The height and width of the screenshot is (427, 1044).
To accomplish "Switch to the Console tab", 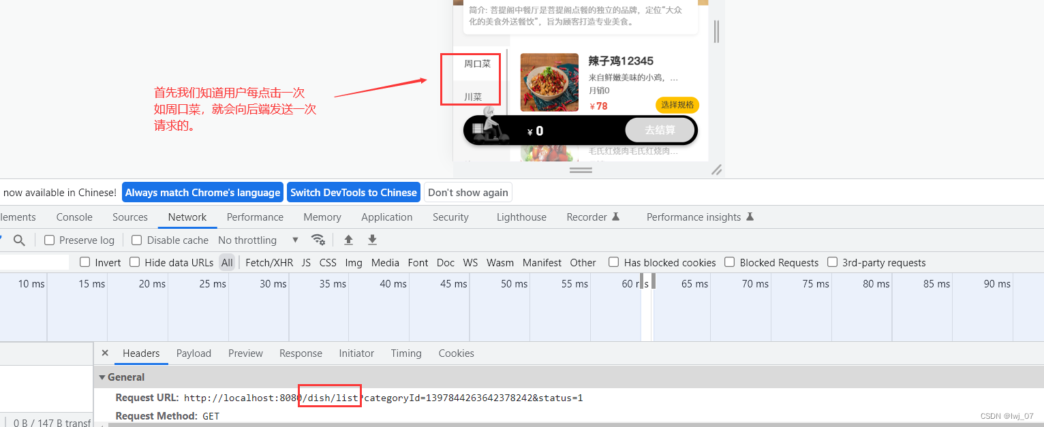I will point(74,217).
